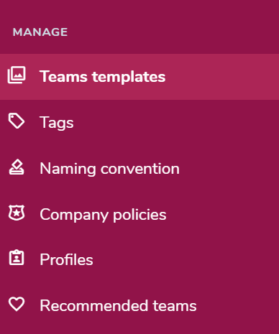
Task: Select Company policies in sidebar
Action: click(x=139, y=214)
